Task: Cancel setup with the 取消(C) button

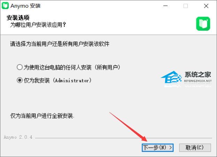Action: pos(195,148)
